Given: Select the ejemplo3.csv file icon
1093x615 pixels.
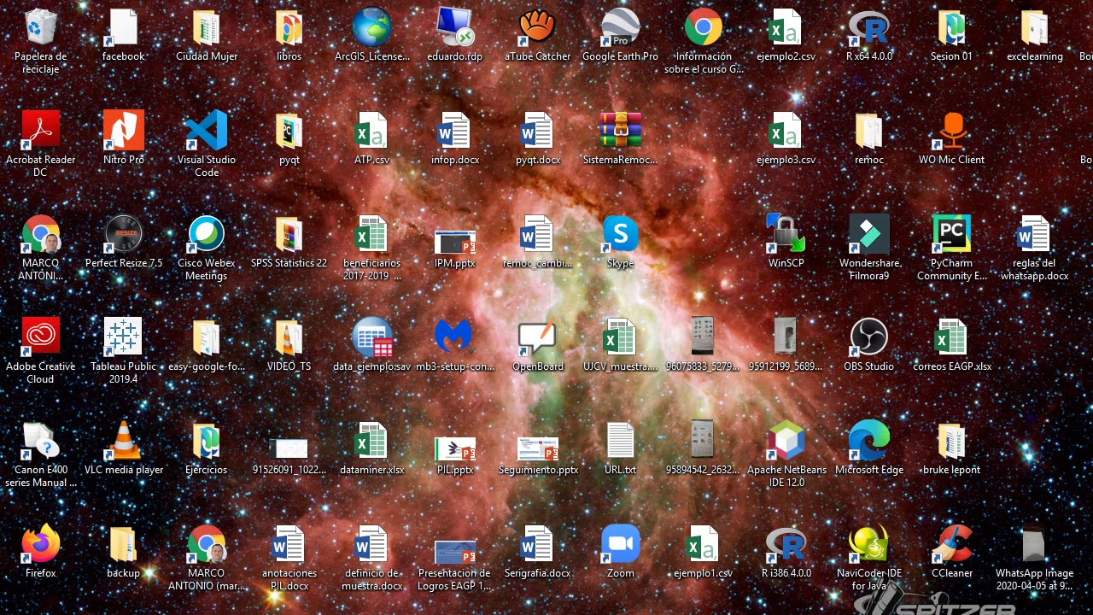Looking at the screenshot, I should coord(786,131).
